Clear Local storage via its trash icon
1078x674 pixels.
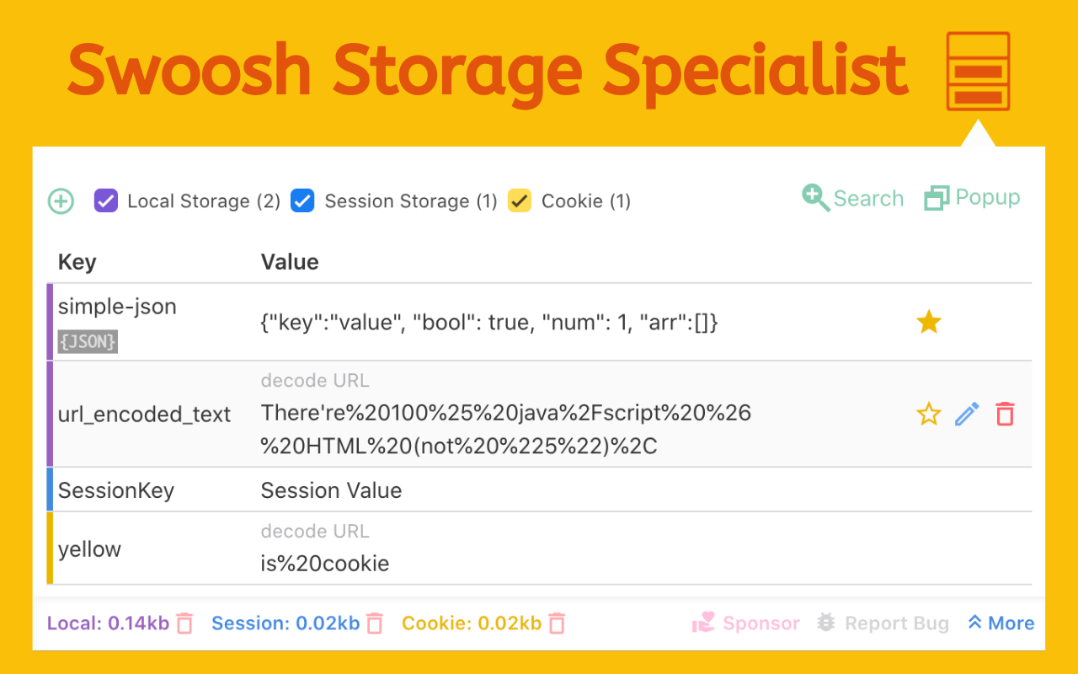pyautogui.click(x=184, y=623)
